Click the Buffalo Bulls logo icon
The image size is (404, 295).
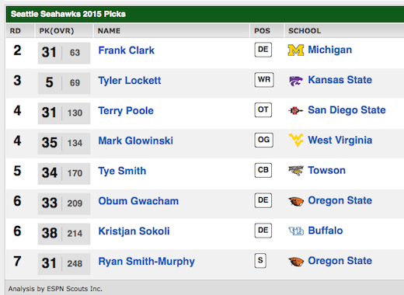pyautogui.click(x=296, y=231)
